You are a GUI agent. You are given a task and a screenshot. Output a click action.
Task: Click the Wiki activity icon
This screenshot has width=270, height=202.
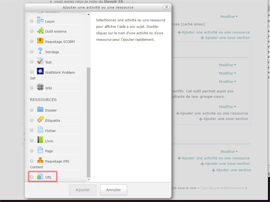(40, 87)
